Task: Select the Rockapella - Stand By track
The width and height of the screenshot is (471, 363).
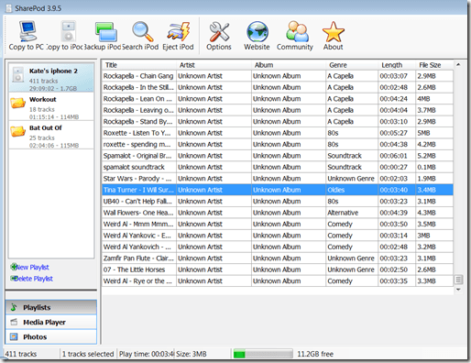Action: (278, 122)
